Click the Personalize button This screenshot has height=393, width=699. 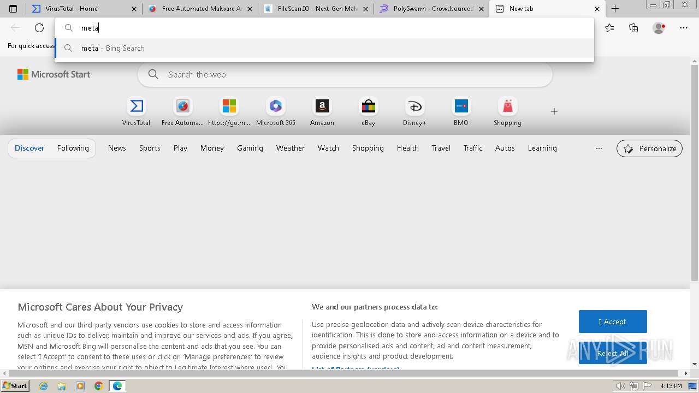click(x=649, y=148)
